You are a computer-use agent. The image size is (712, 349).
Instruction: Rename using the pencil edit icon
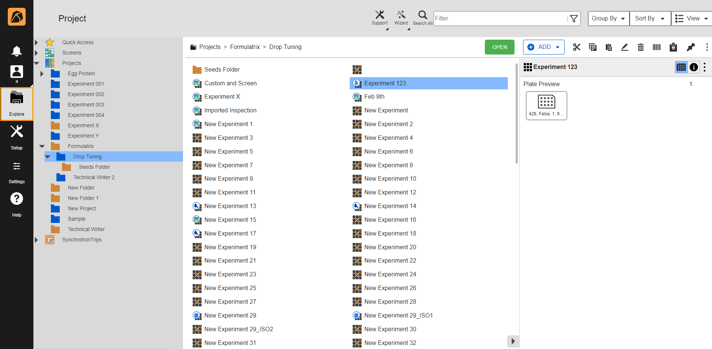coord(624,47)
